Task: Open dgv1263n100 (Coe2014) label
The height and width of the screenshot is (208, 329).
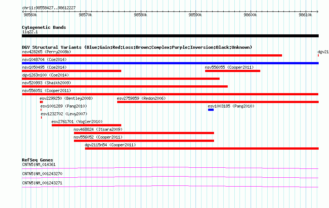Action: pyautogui.click(x=45, y=75)
